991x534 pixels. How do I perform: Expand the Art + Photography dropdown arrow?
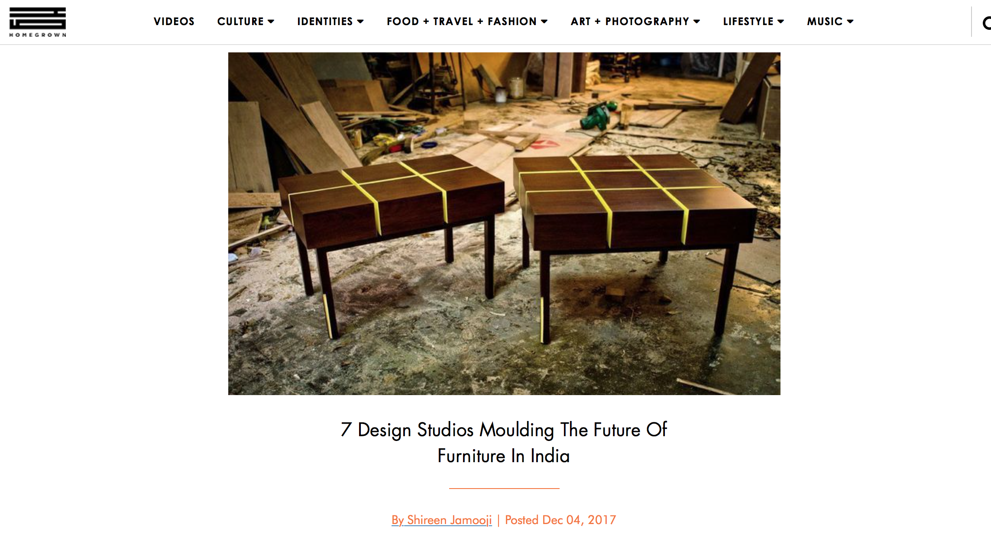coord(696,21)
